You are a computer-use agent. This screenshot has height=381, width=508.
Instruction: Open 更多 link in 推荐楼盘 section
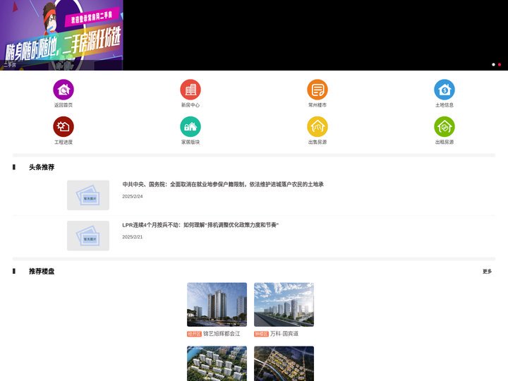[x=487, y=271]
